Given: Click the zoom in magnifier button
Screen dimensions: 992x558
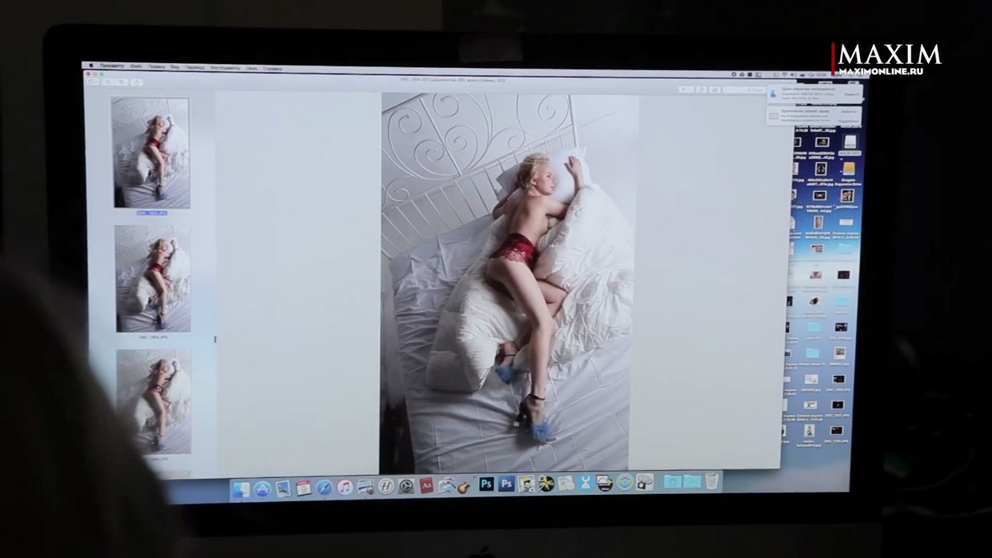Looking at the screenshot, I should point(121,82).
